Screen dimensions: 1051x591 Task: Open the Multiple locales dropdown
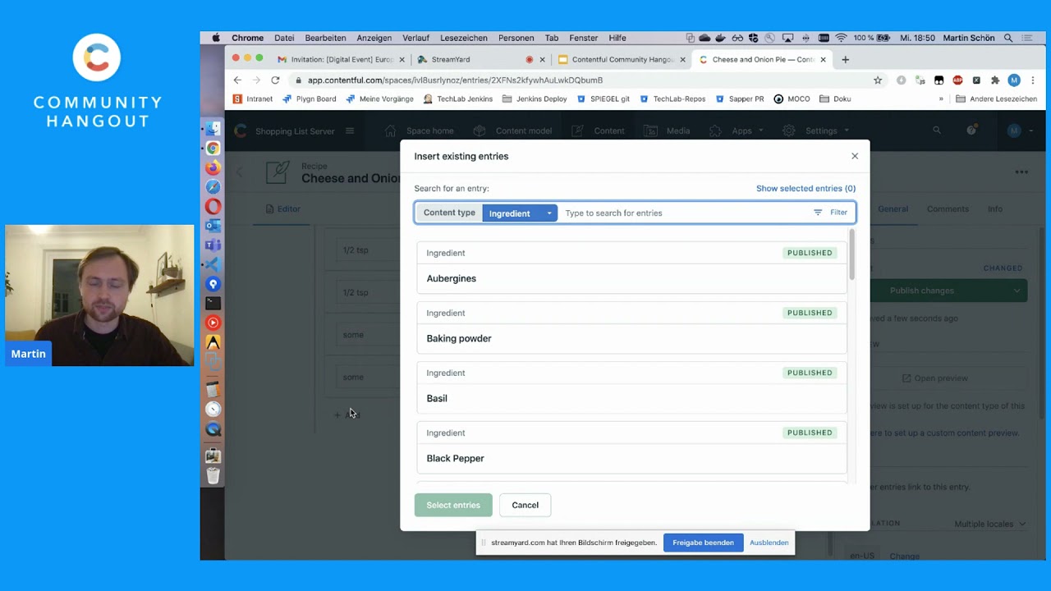pos(990,524)
